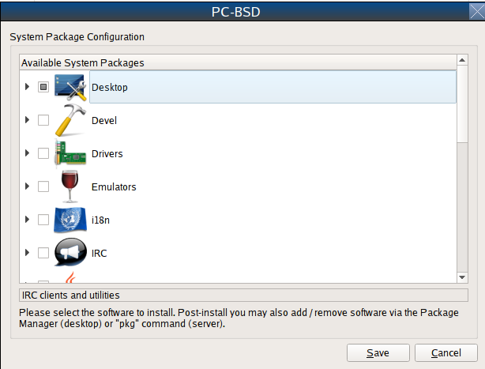Expand the Devel tree node
The height and width of the screenshot is (369, 485).
click(27, 119)
